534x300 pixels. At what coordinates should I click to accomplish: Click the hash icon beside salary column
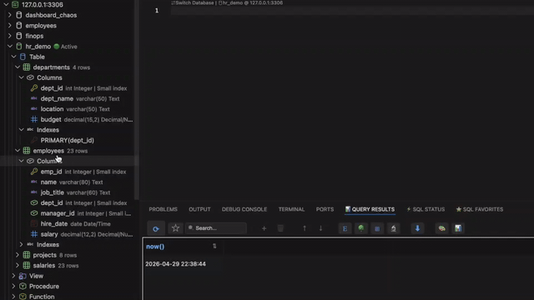34,234
